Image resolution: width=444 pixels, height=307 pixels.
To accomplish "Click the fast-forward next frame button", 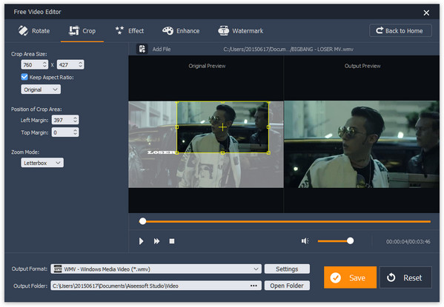I will point(156,241).
